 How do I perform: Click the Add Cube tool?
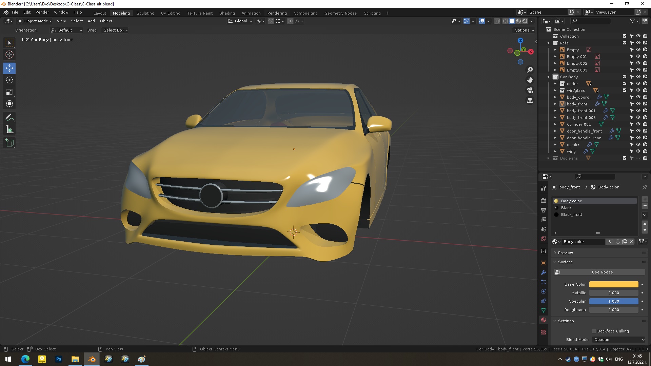point(9,143)
